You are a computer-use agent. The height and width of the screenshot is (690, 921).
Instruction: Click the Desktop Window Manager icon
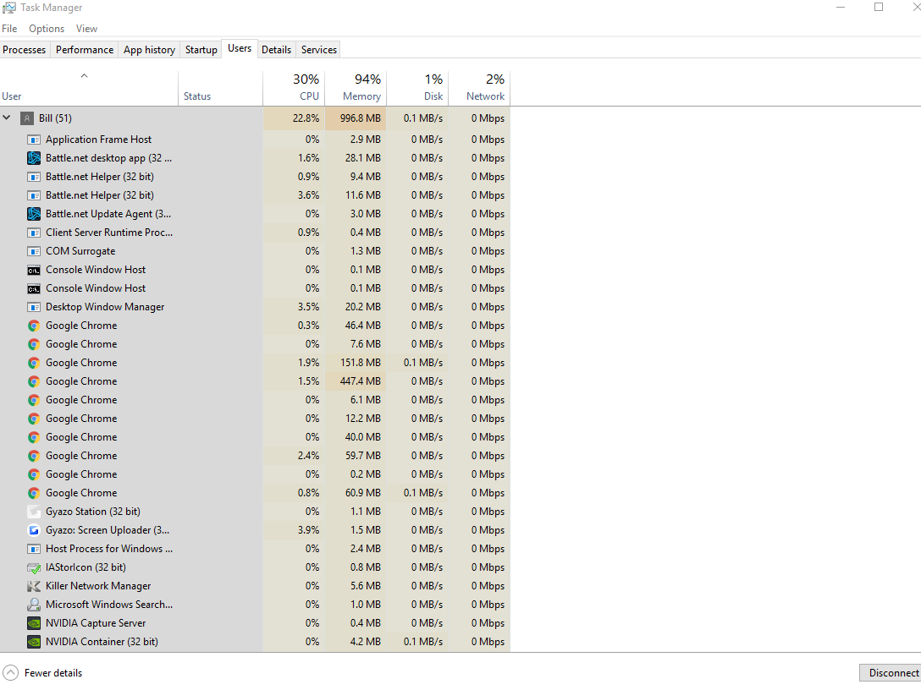click(x=34, y=307)
